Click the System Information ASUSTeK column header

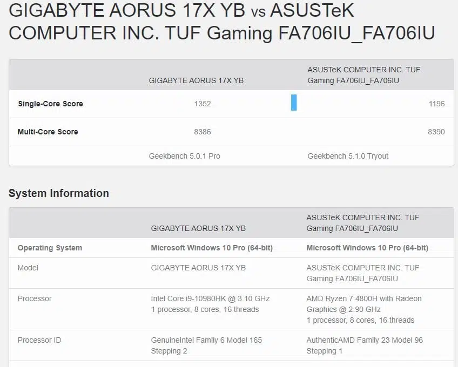click(363, 223)
